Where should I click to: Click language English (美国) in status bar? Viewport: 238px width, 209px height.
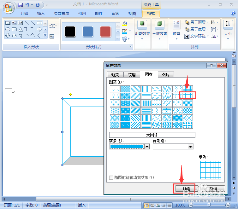click(52, 205)
